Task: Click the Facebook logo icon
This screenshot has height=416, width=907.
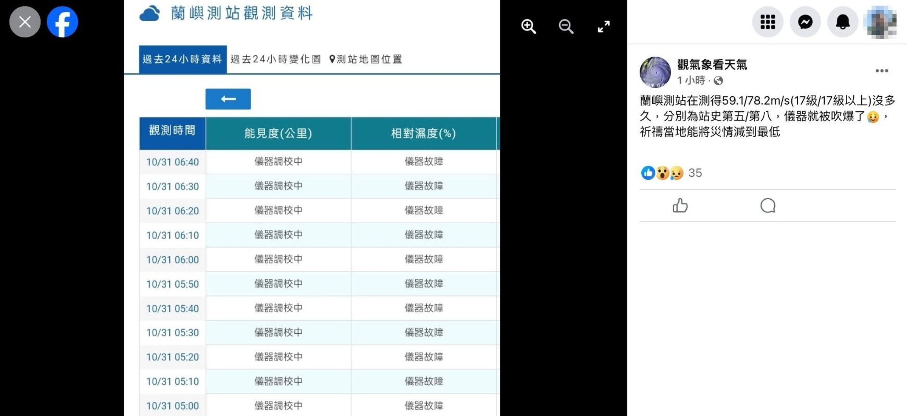Action: (62, 22)
